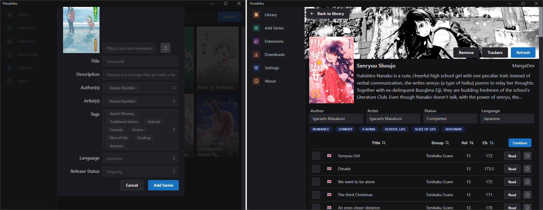Click the search icon next to Title header
The image size is (543, 210).
point(384,143)
